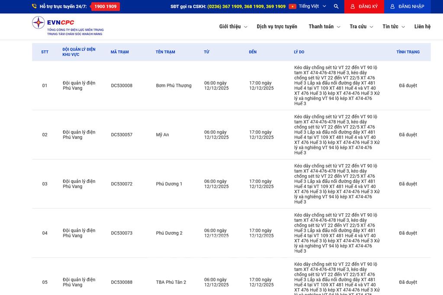Screen dimensions: 443x295
Task: Click the user icon in Đăng nhập
Action: [392, 6]
